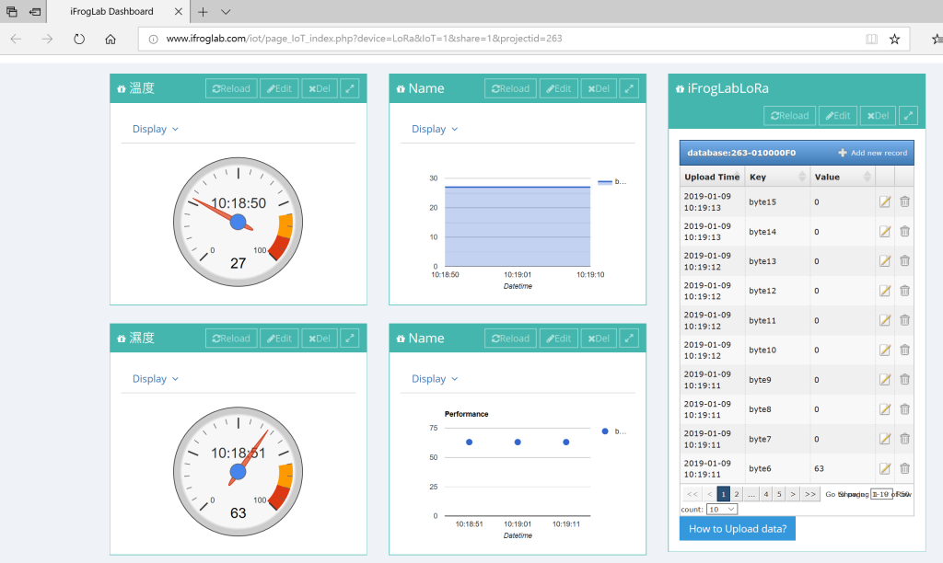Image resolution: width=943 pixels, height=563 pixels.
Task: Refresh the browser page
Action: point(79,39)
